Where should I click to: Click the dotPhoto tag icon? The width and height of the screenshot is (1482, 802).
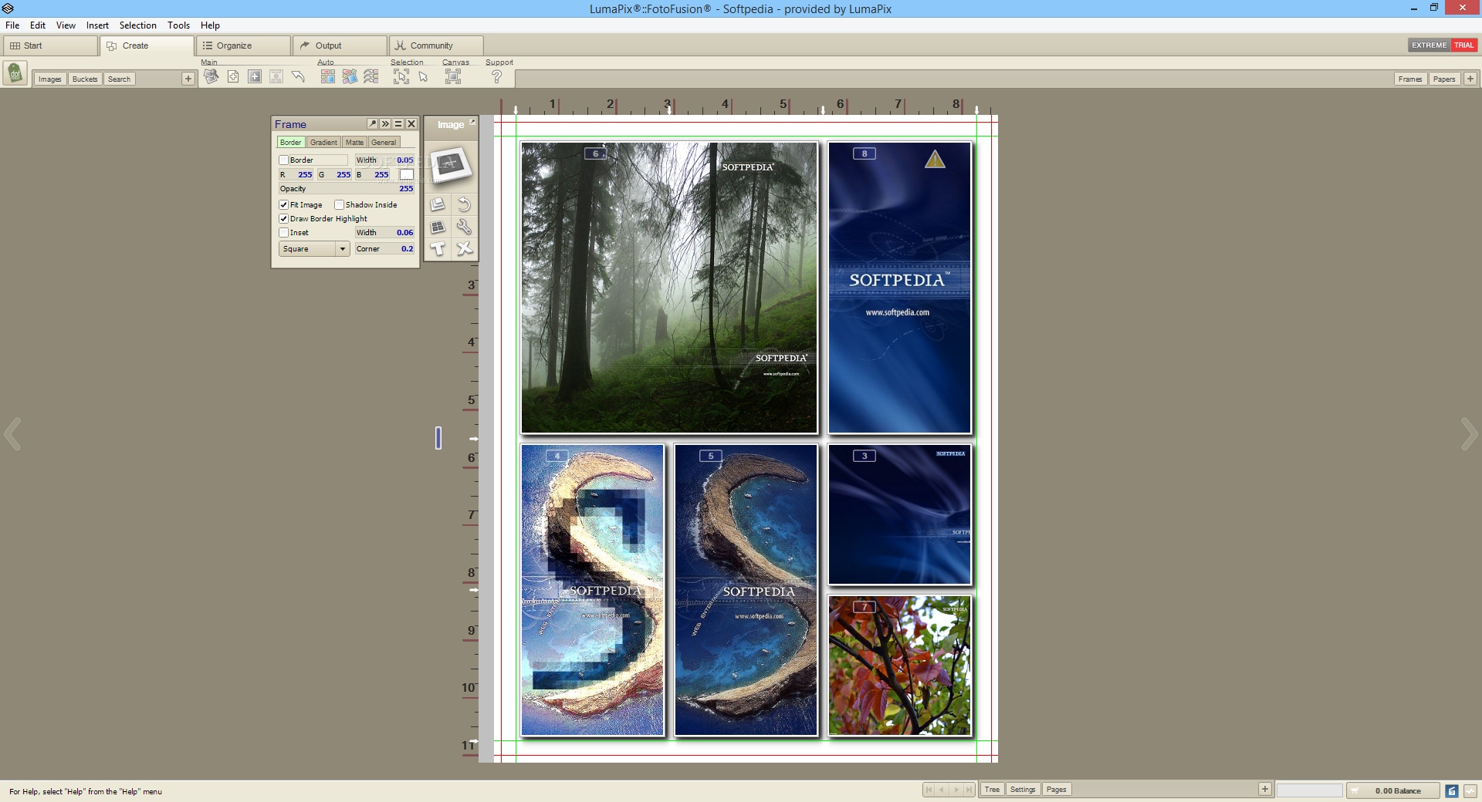click(15, 74)
